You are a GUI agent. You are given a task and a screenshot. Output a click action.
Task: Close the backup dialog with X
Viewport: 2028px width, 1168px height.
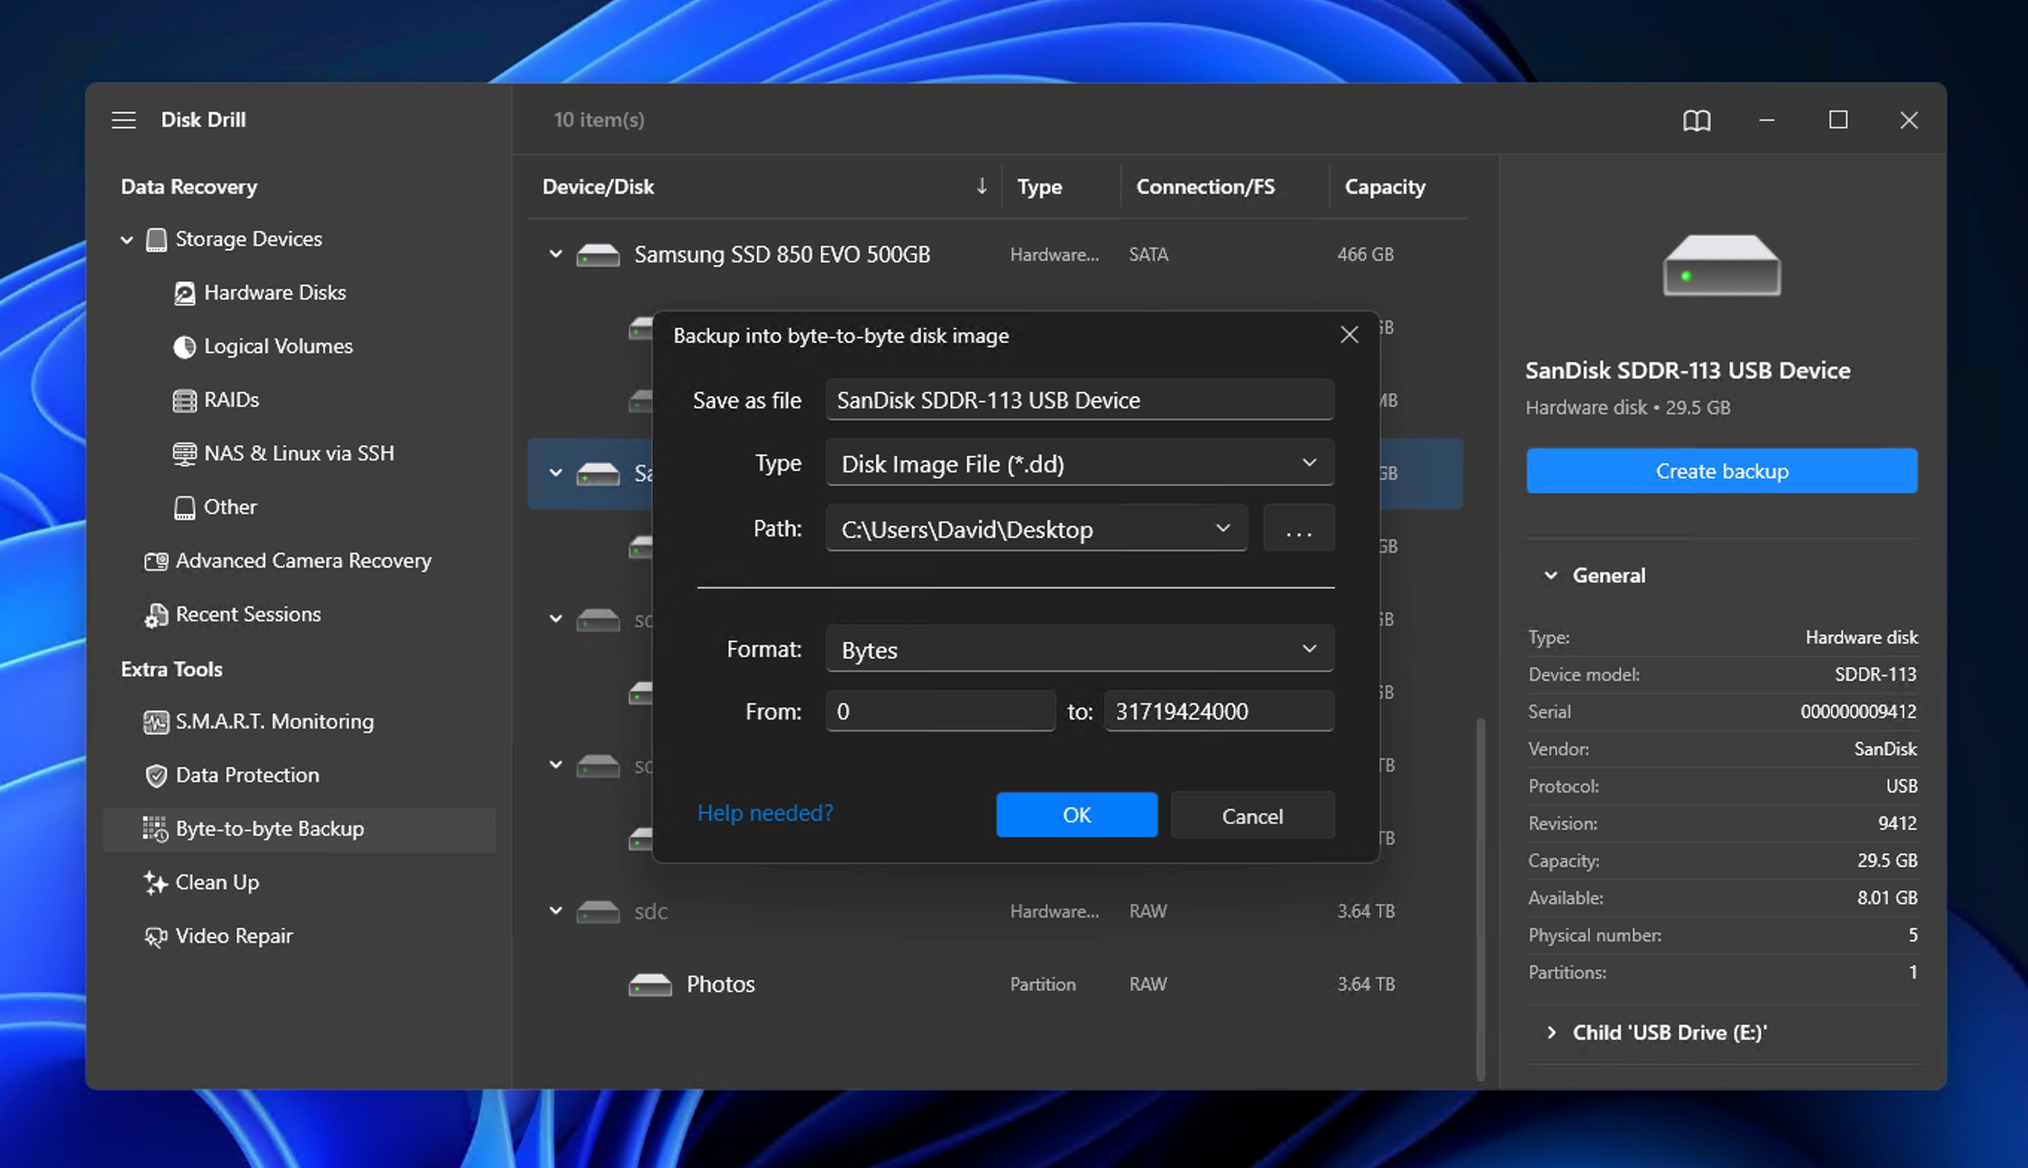tap(1349, 334)
